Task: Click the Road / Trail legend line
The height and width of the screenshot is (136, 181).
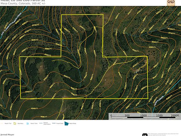Action: 2,123
